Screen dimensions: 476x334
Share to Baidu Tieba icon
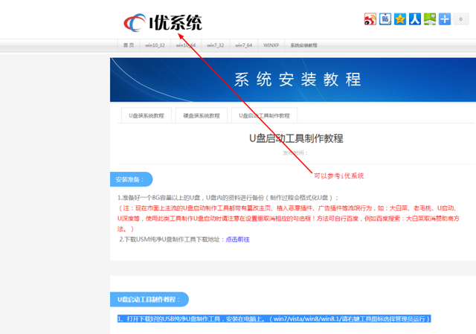point(385,19)
